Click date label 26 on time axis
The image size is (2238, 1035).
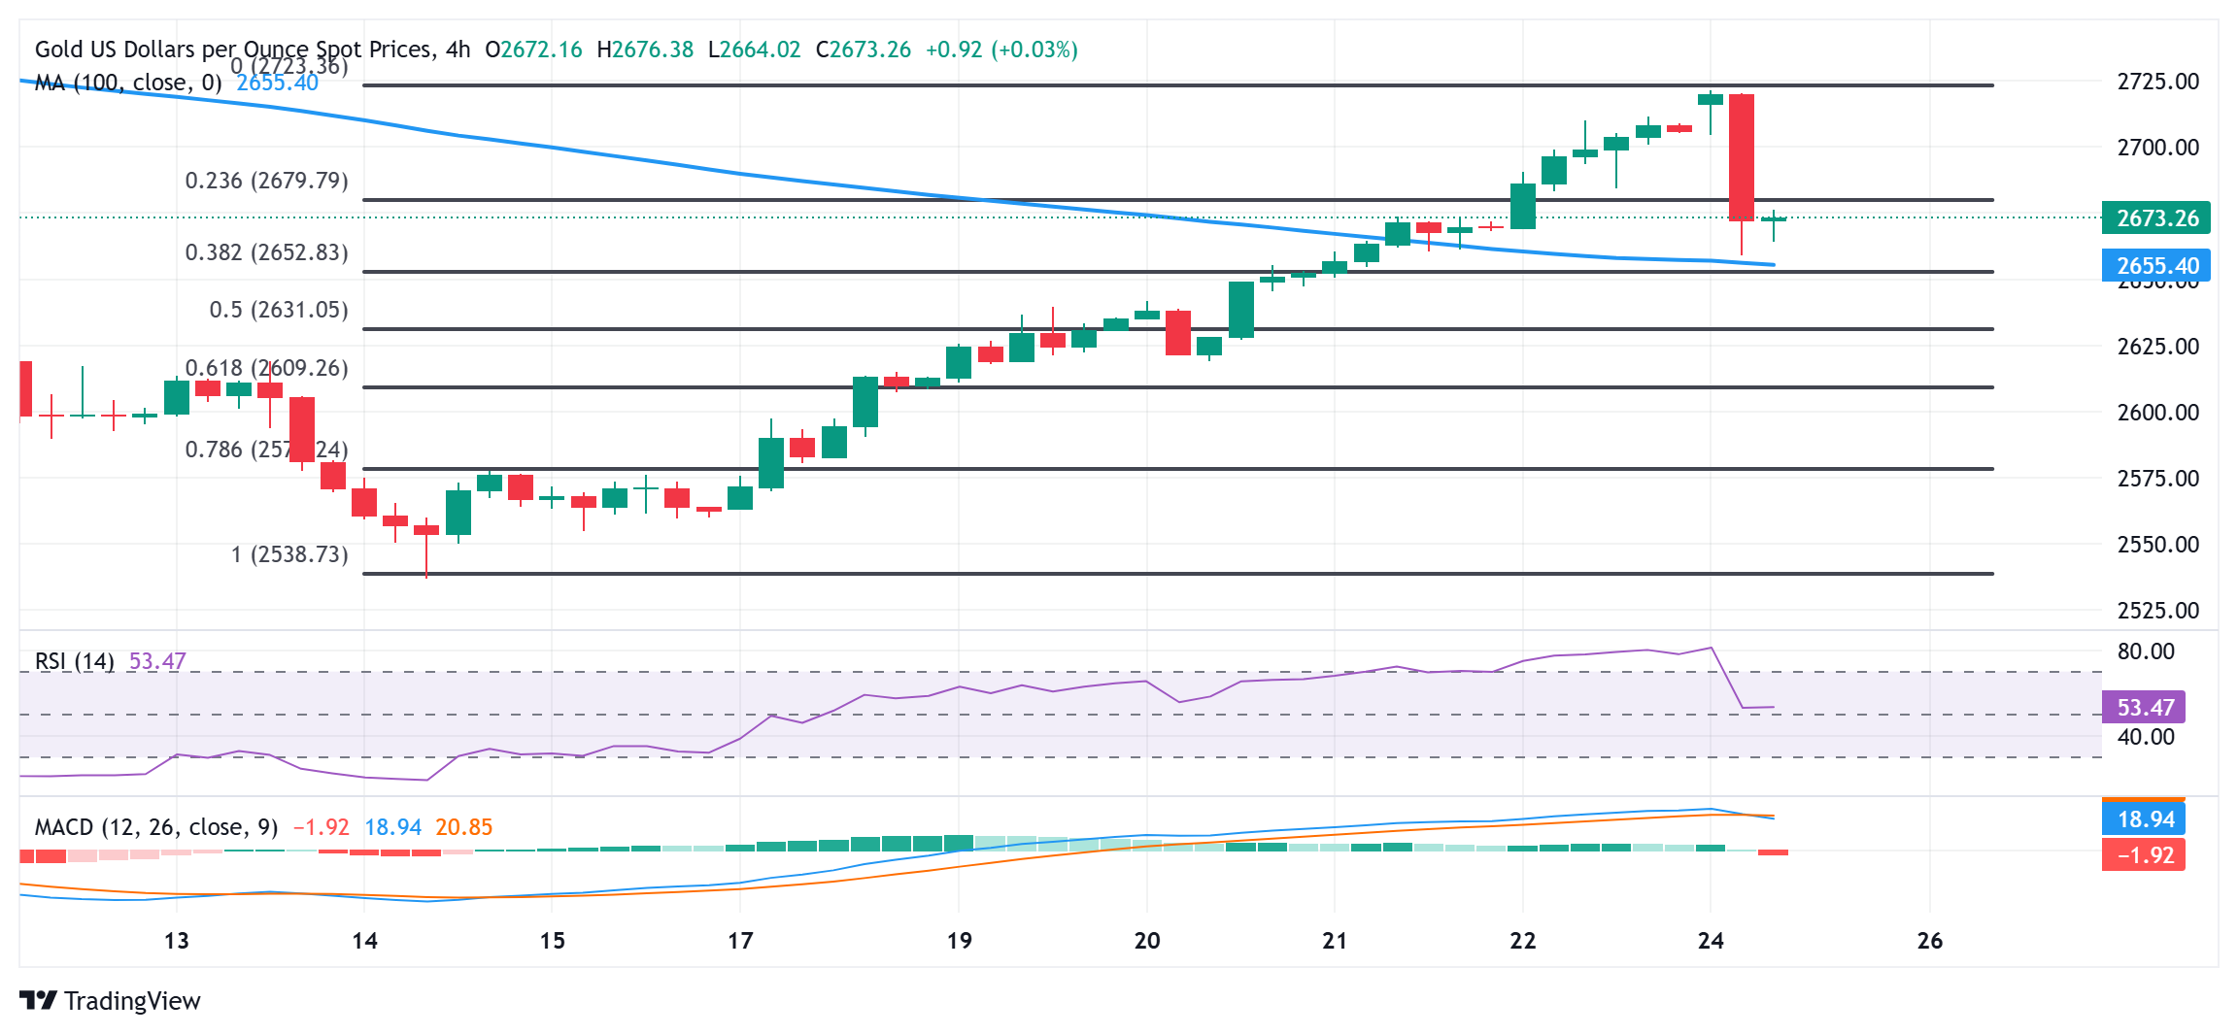coord(1930,940)
